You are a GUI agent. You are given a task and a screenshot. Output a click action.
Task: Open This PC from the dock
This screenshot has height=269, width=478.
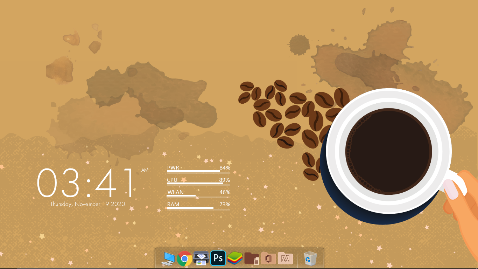pyautogui.click(x=168, y=258)
